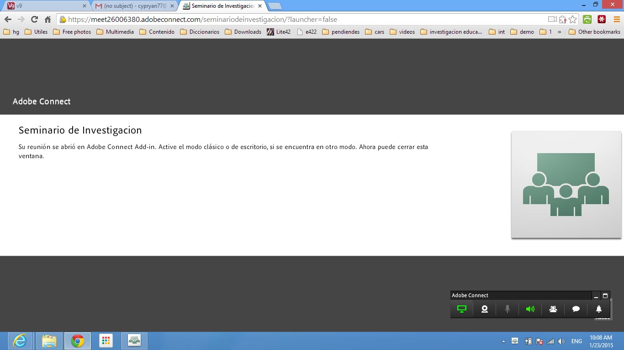Image resolution: width=624 pixels, height=350 pixels.
Task: Open the colored grid app in taskbar
Action: point(106,341)
